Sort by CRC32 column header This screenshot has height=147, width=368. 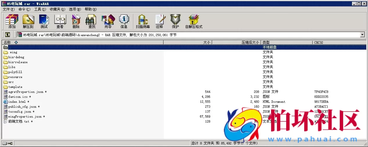[340, 42]
